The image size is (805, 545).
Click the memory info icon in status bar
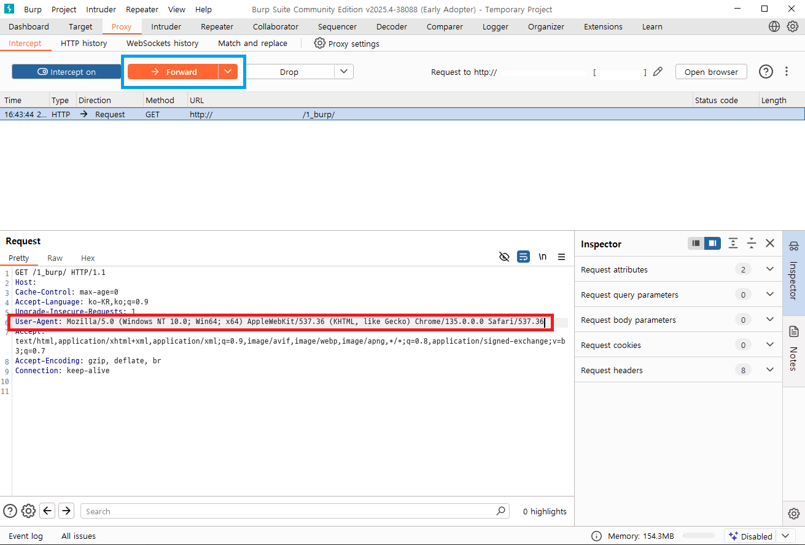596,536
